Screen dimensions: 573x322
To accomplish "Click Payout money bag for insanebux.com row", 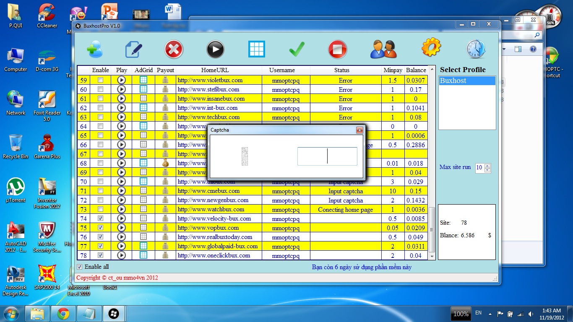I will pyautogui.click(x=165, y=99).
